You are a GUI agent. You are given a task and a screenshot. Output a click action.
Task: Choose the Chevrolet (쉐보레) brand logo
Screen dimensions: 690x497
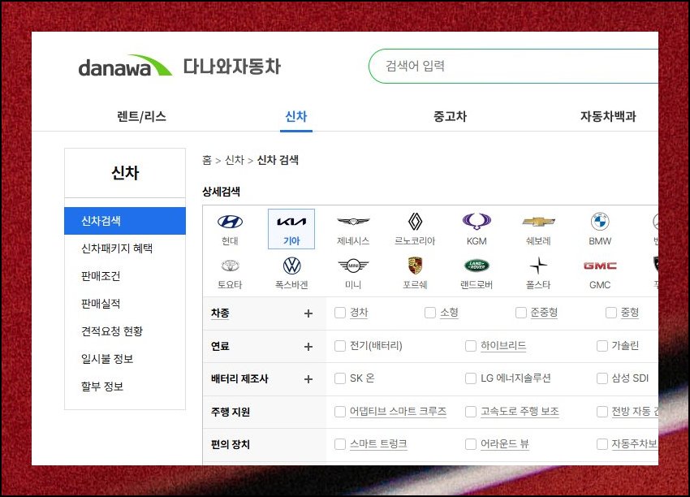(x=538, y=222)
